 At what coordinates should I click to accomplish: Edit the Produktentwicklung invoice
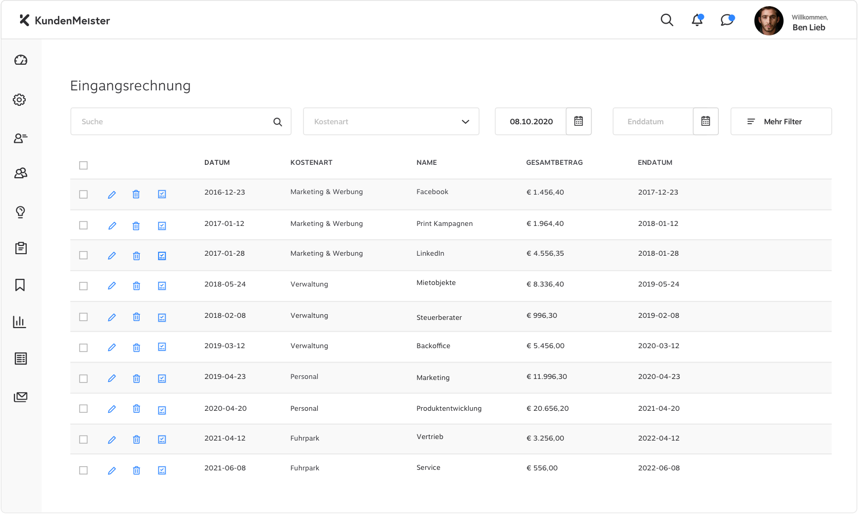pyautogui.click(x=112, y=409)
